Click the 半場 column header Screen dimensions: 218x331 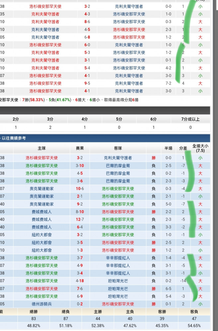tap(169, 148)
